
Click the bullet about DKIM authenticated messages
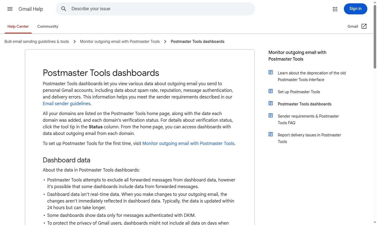pos(121,215)
